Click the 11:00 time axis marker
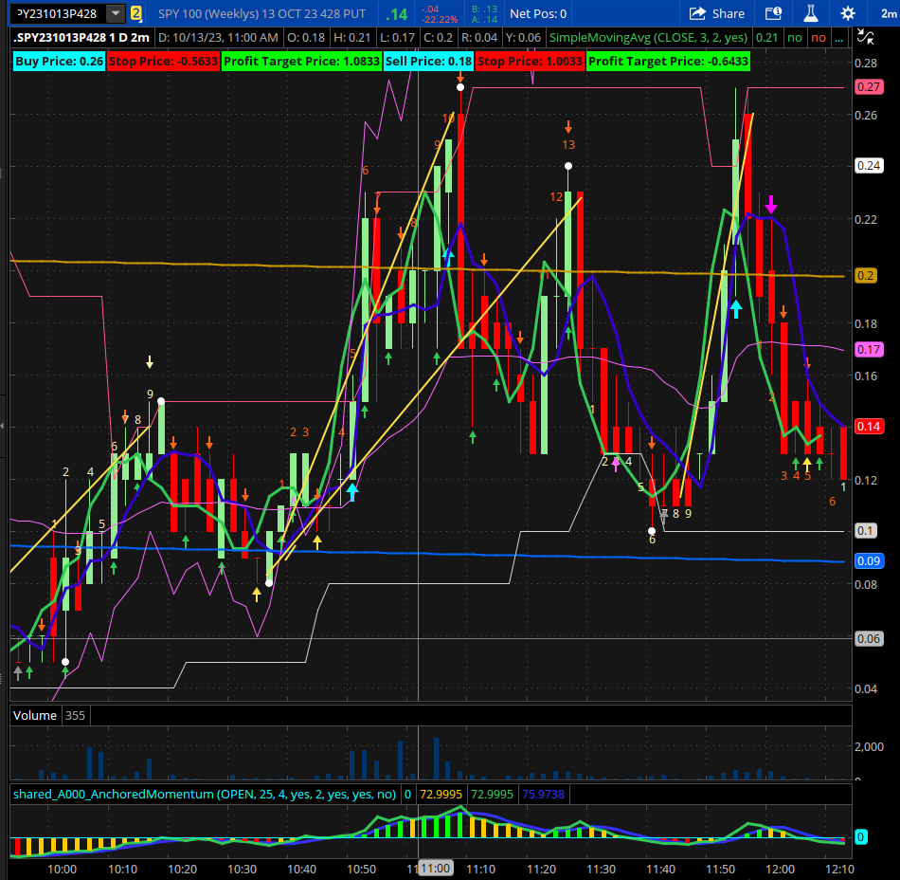Image resolution: width=900 pixels, height=880 pixels. pyautogui.click(x=436, y=868)
